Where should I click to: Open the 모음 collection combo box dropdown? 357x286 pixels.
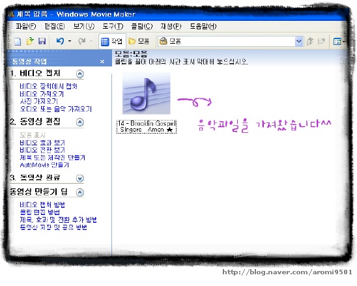(x=298, y=42)
